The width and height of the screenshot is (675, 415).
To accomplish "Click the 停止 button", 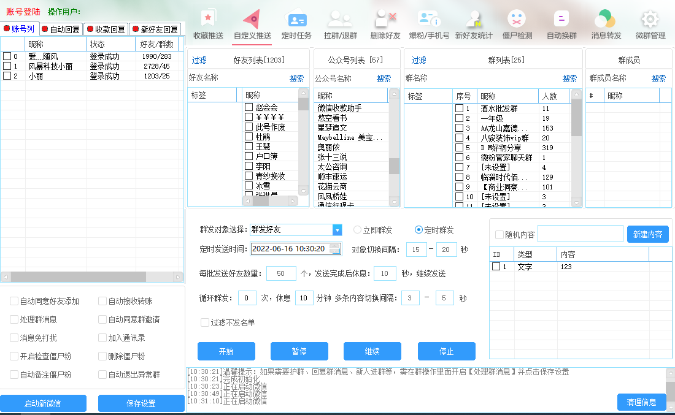I will [x=446, y=351].
